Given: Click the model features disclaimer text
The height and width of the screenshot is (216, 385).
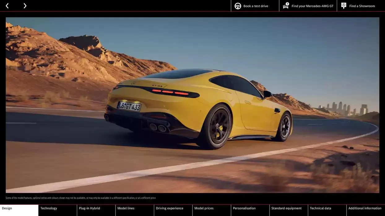Looking at the screenshot, I should (81, 197).
